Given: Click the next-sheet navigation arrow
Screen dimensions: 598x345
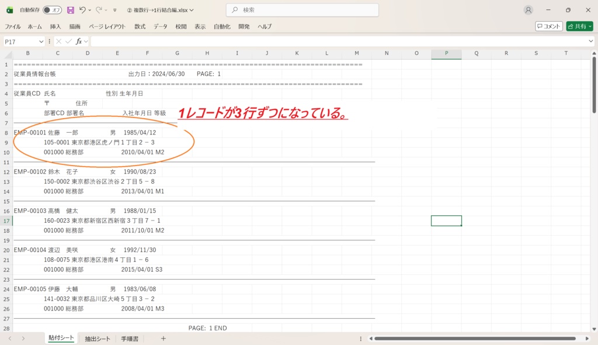Looking at the screenshot, I should coord(22,338).
